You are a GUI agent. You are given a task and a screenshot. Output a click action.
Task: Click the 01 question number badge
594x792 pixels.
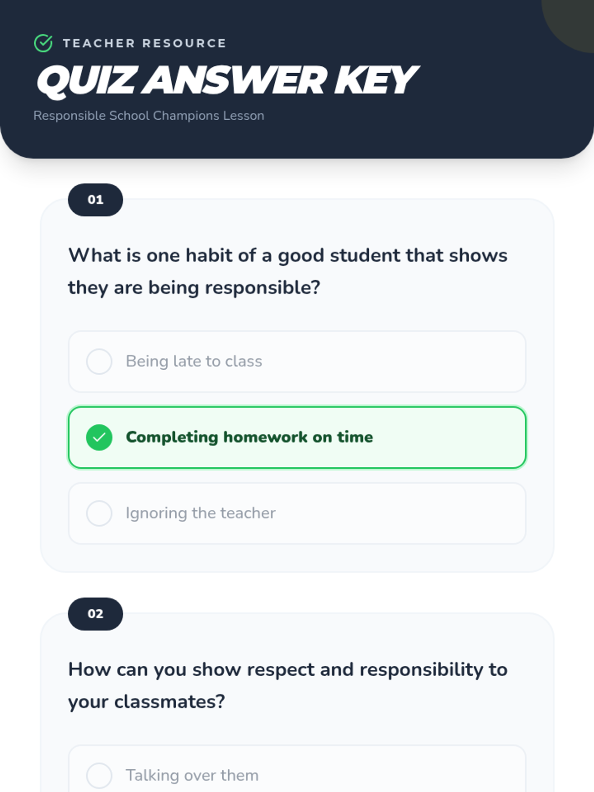(x=96, y=200)
